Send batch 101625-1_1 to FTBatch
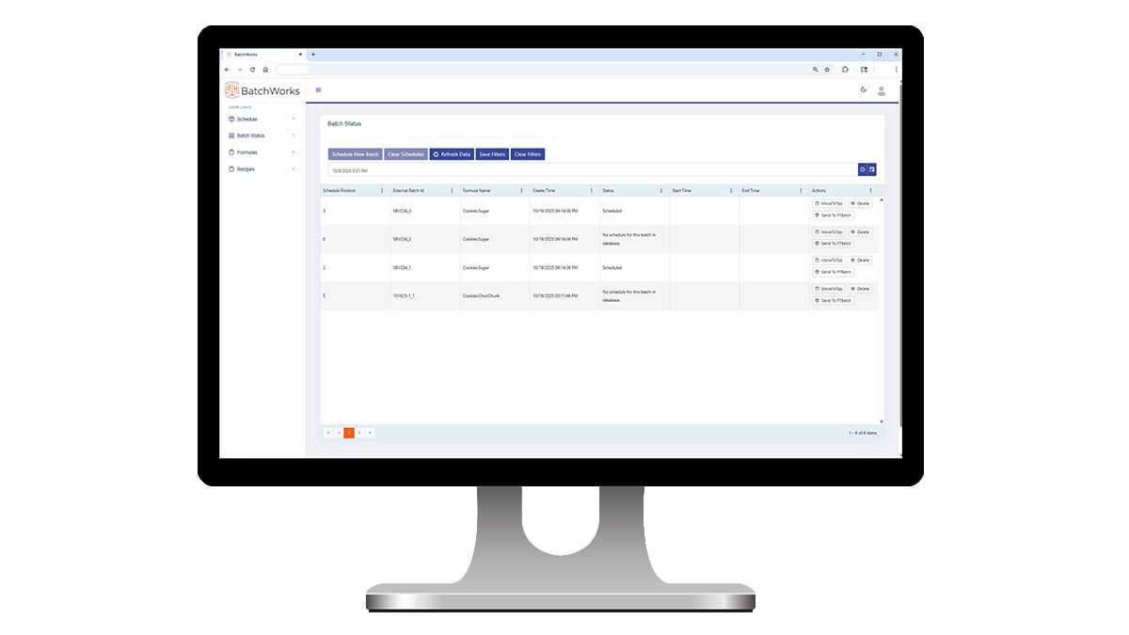The height and width of the screenshot is (635, 1129). (834, 299)
